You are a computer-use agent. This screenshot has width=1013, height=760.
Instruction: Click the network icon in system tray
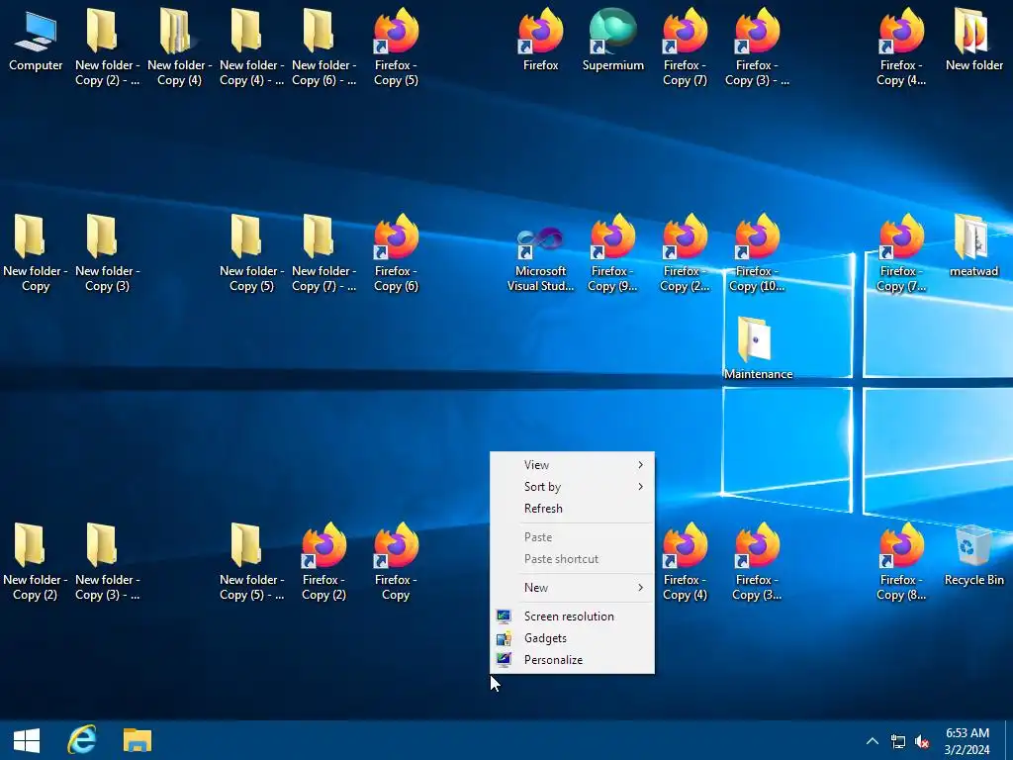tap(898, 741)
